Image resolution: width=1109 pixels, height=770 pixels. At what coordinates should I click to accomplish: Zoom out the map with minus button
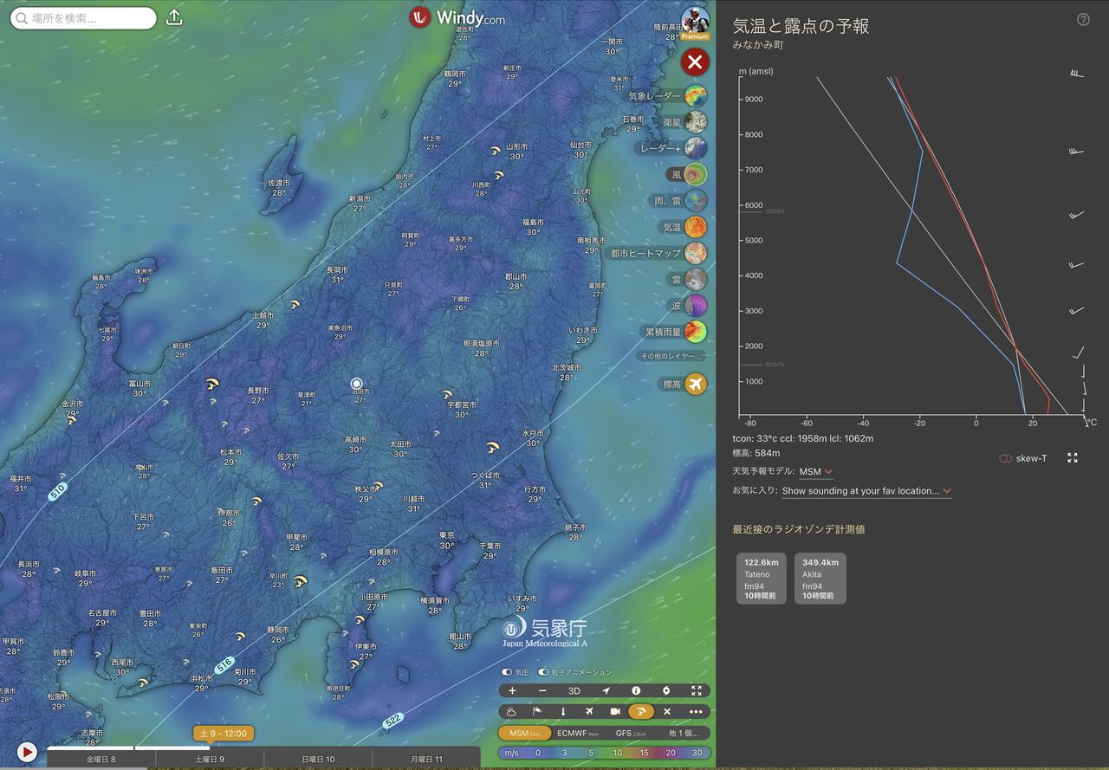[542, 690]
